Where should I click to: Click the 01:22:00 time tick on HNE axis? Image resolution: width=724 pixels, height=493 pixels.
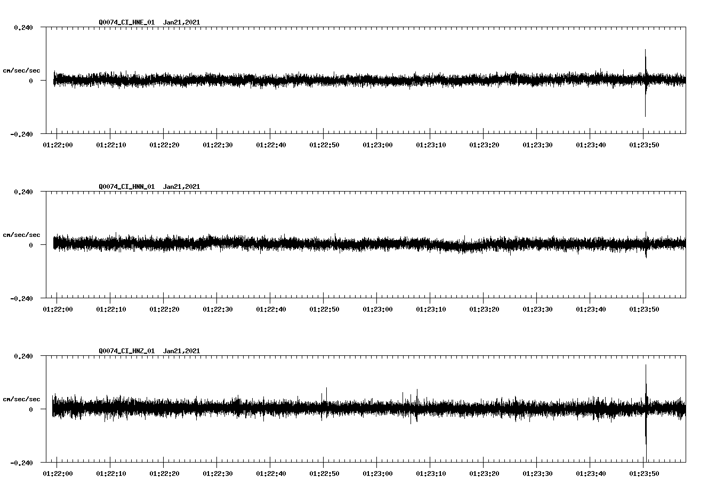[58, 144]
